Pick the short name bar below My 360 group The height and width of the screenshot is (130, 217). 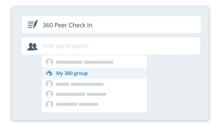[63, 84]
